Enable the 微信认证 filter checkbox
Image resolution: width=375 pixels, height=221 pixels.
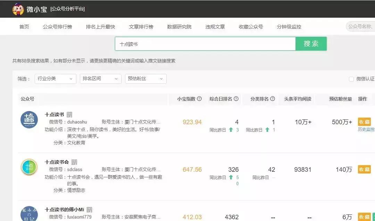click(351, 79)
